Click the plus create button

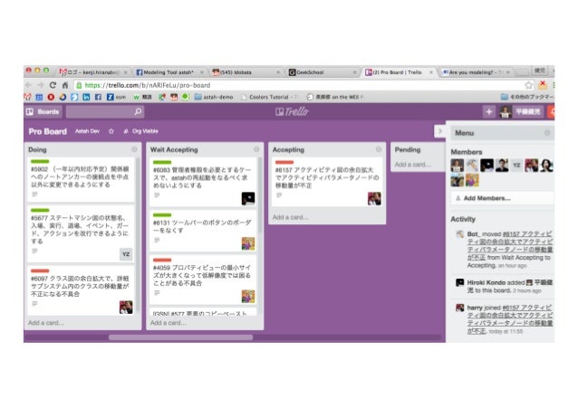tap(489, 111)
